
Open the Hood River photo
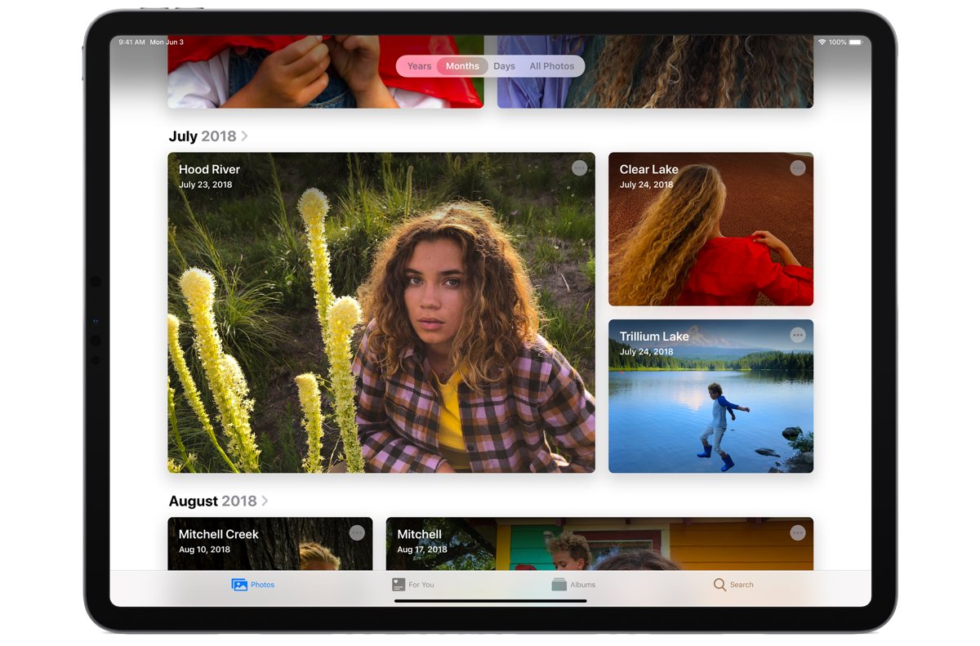[x=381, y=327]
